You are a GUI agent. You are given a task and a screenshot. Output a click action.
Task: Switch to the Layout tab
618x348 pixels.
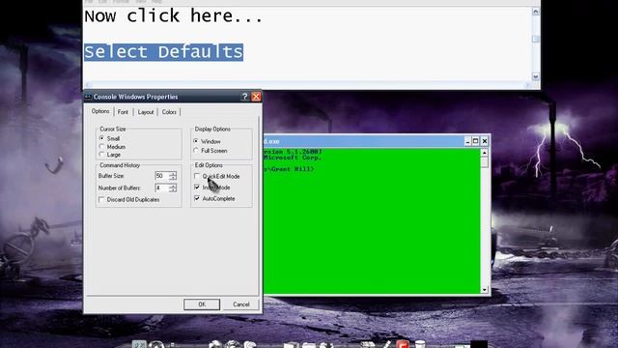(146, 112)
